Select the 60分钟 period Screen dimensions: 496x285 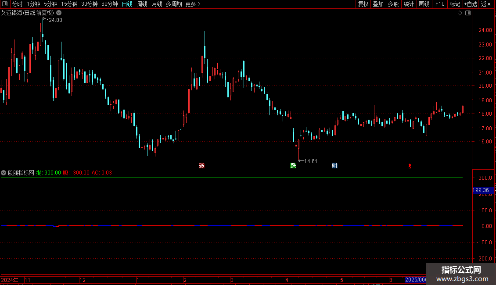(x=110, y=4)
